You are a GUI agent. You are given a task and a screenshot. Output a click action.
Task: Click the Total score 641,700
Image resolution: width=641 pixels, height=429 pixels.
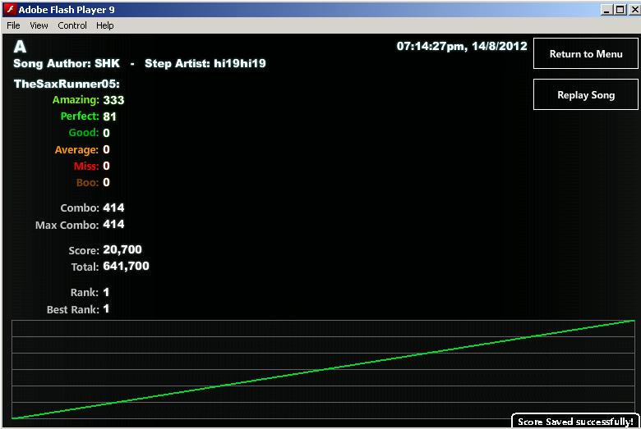126,266
